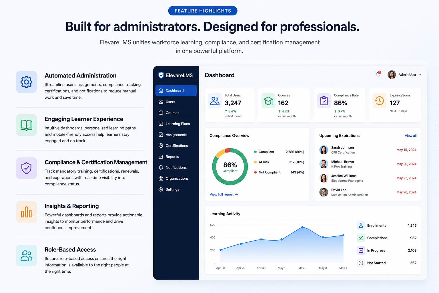The height and width of the screenshot is (293, 439).
Task: Click the 1,245 Enrollments count
Action: (x=412, y=225)
